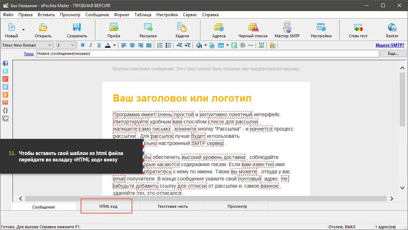Image resolution: width=408 pixels, height=230 pixels.
Task: Justify text alignment
Action: 149,45
